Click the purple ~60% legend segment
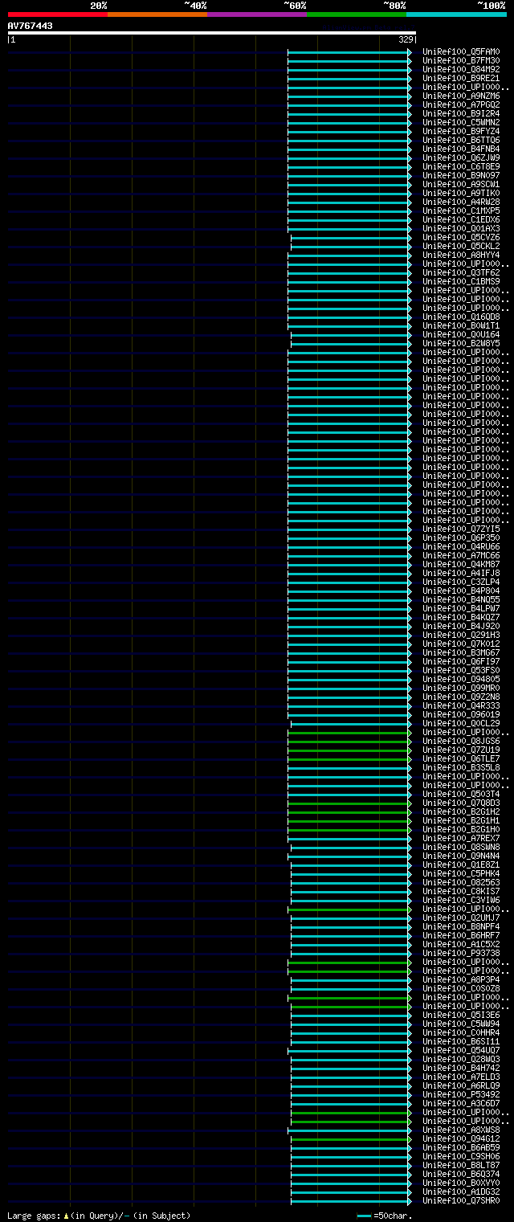Viewport: 514px width, 1222px height. [256, 14]
